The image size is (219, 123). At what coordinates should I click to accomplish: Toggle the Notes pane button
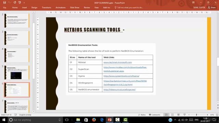(142, 115)
